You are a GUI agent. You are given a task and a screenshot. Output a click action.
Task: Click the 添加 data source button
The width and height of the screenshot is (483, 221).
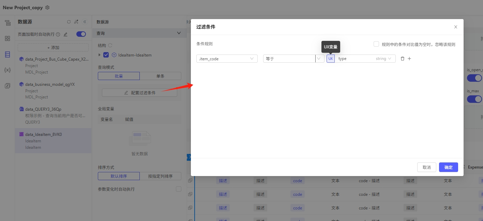point(53,47)
